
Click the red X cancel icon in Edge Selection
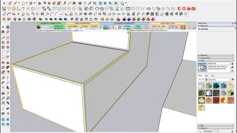click(176, 27)
